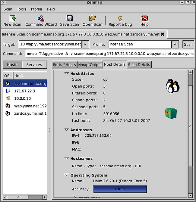Click the IPv4 address 205.217.153.62
Screen dimensions: 196x202
point(98,136)
